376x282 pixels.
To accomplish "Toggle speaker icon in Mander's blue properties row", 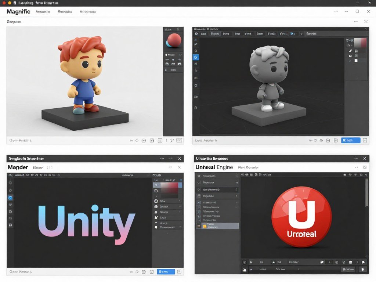I will click(156, 185).
